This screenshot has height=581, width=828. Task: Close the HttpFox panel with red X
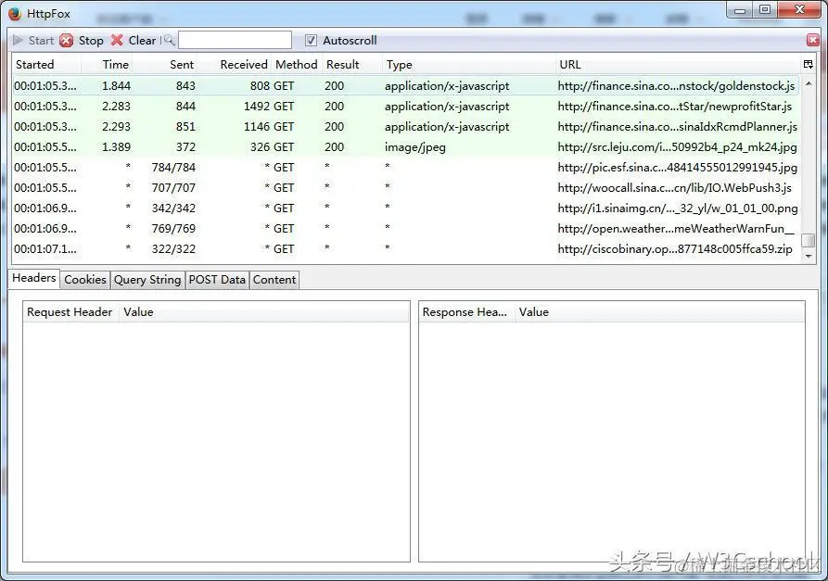[812, 40]
